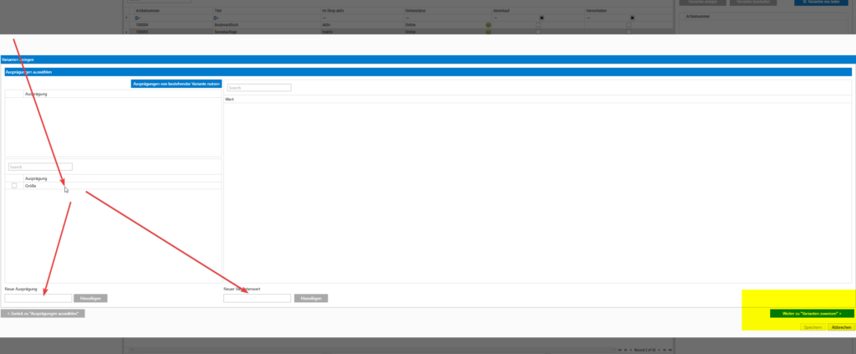The width and height of the screenshot is (856, 354).
Task: Click the Search field above Wert list
Action: click(259, 87)
